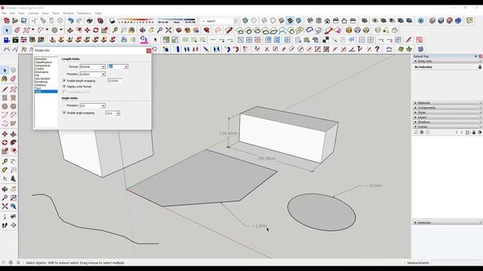Viewport: 483px width, 271px height.
Task: Expand the Materials tray panel
Action: [448, 103]
